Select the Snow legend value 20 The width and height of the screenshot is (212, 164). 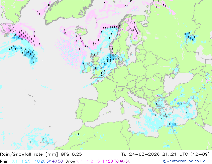pyautogui.click(x=110, y=161)
